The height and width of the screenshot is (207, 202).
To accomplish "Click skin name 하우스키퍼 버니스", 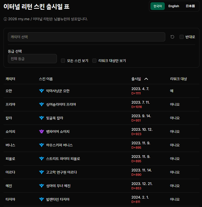I will 59,145.
